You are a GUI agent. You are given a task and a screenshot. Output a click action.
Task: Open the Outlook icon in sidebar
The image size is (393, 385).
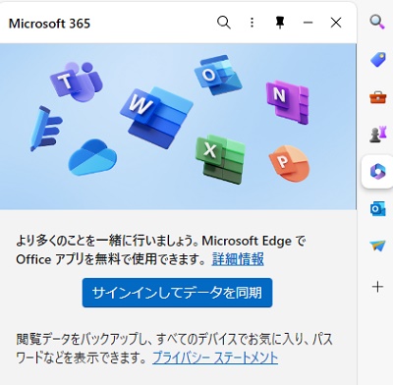tap(377, 209)
